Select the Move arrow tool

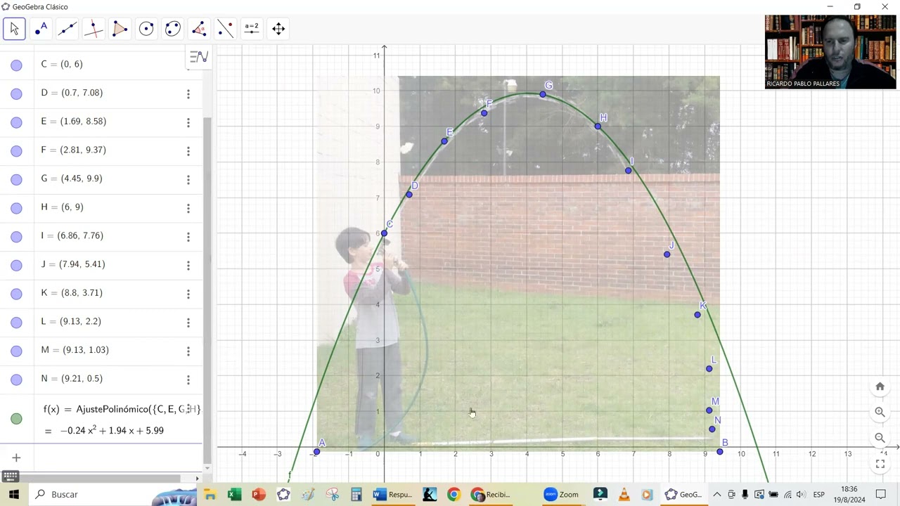14,29
